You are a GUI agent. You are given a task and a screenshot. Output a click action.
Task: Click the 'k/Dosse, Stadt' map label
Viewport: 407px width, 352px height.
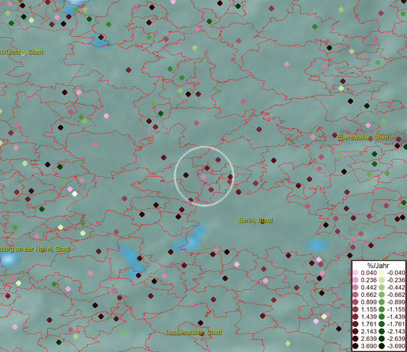[22, 52]
